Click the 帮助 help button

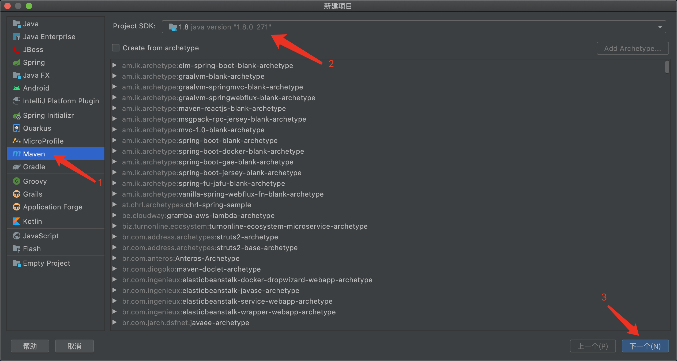point(30,346)
